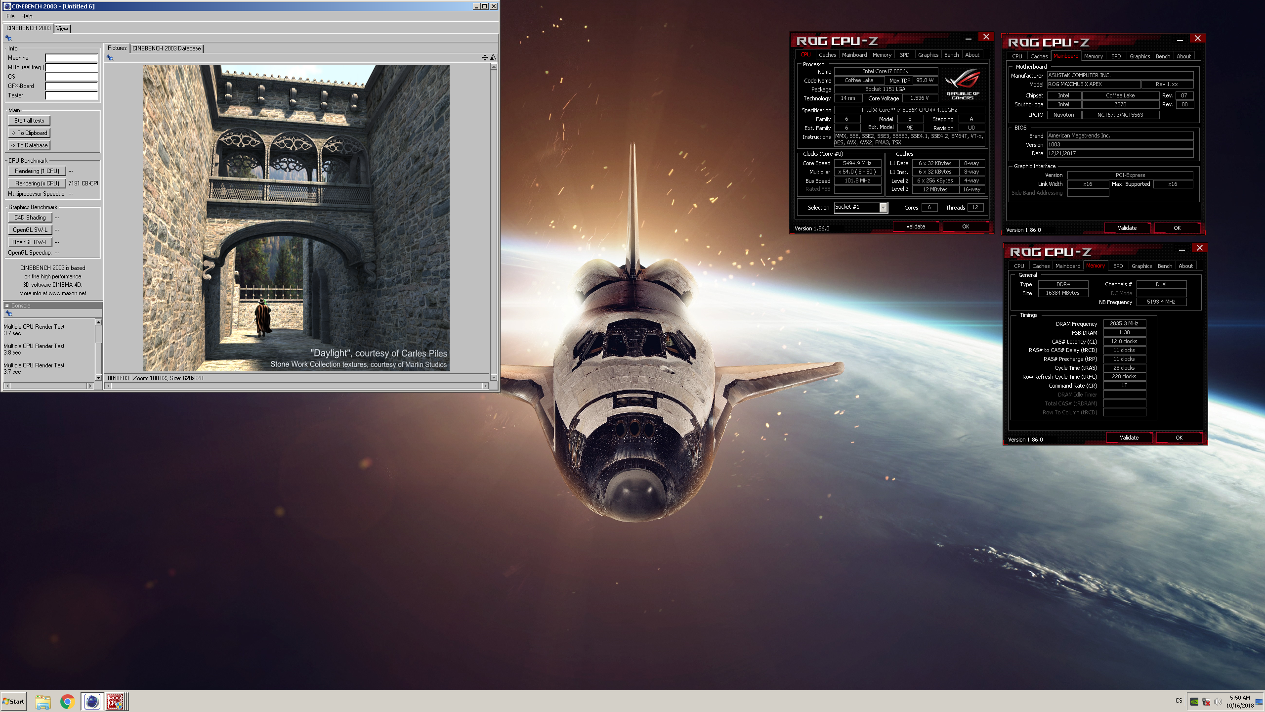Open the NVIDIA tray icon
Viewport: 1265px width, 712px height.
(x=1194, y=702)
